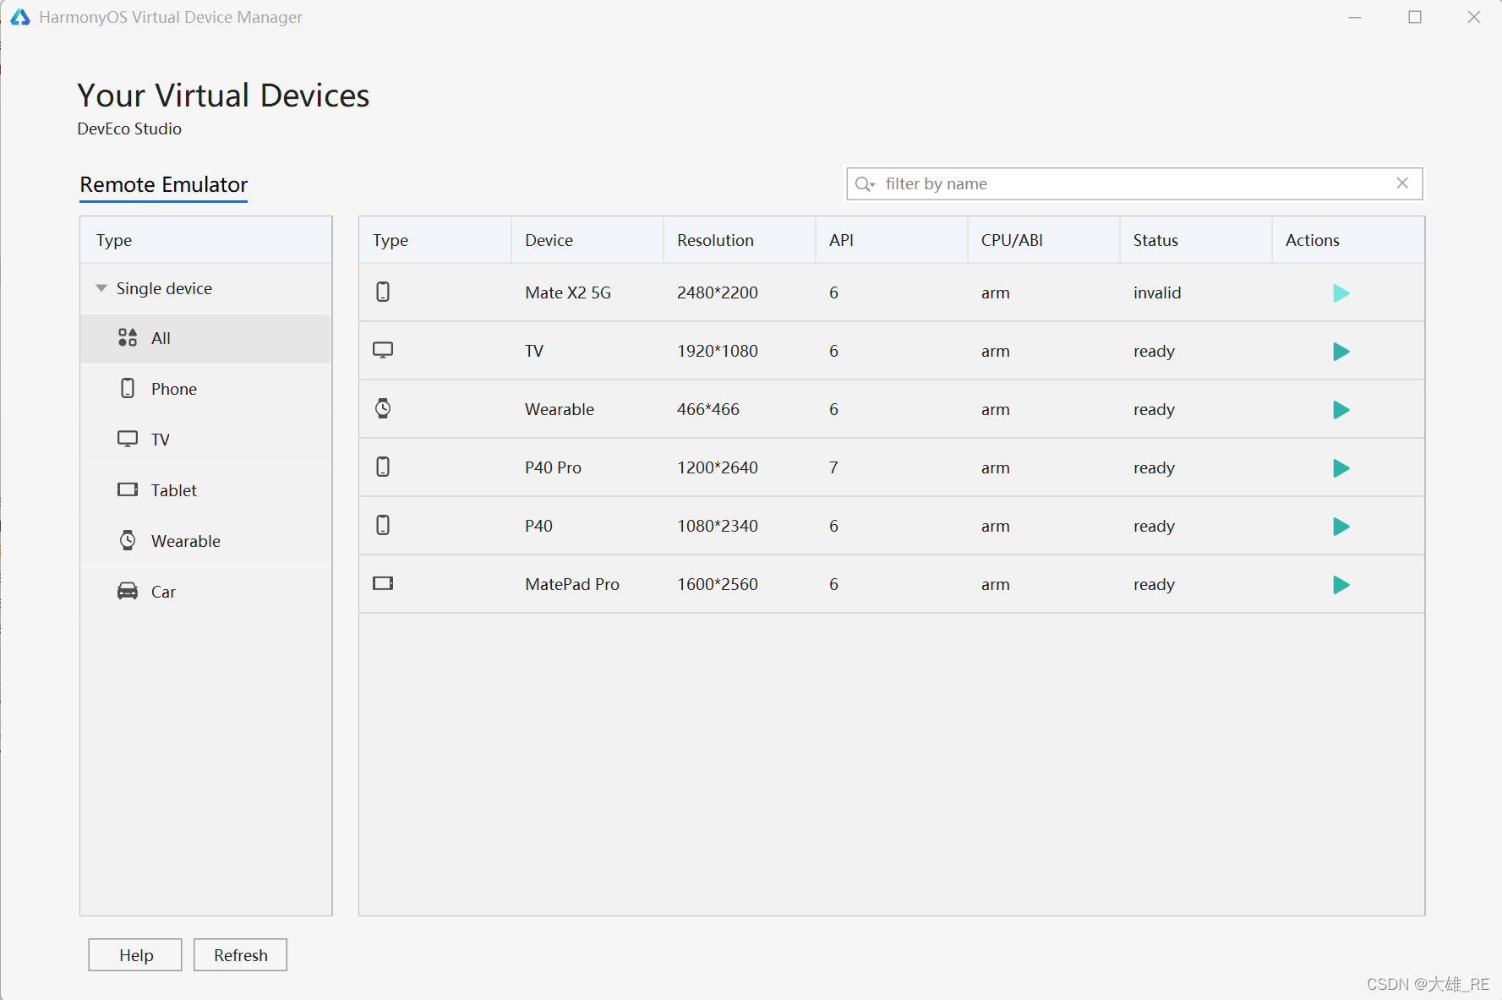Minimize the Virtual Device Manager window
Viewport: 1502px width, 1000px height.
click(x=1355, y=17)
